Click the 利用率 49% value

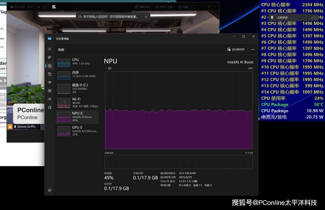point(109,178)
